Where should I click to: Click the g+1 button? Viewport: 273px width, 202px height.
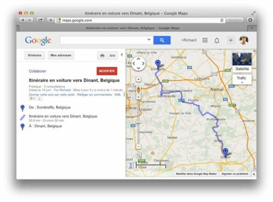tap(32, 99)
